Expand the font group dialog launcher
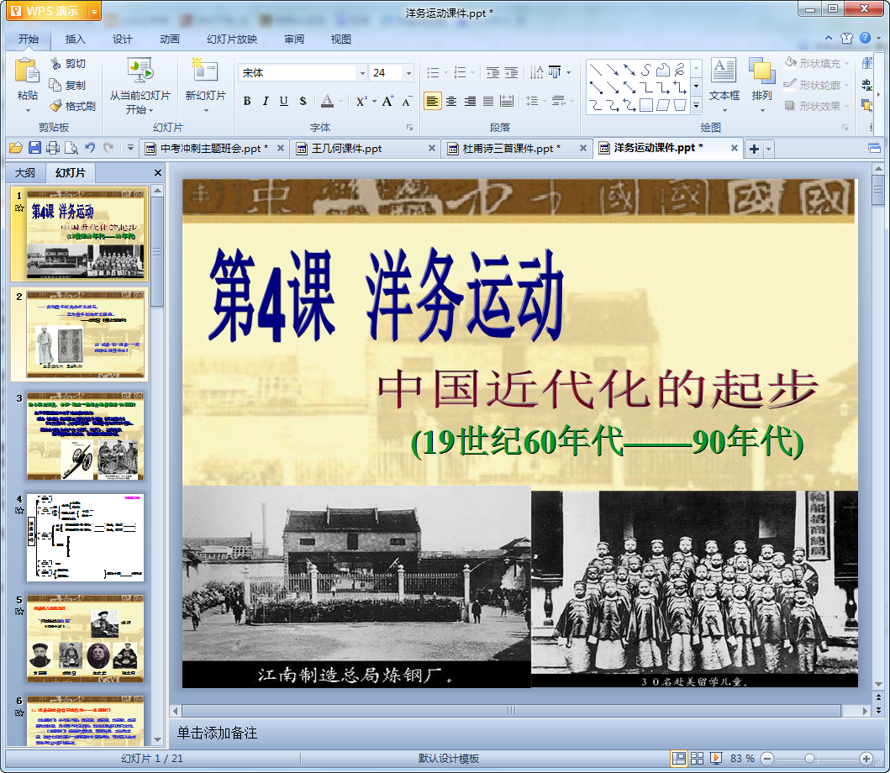 point(409,127)
